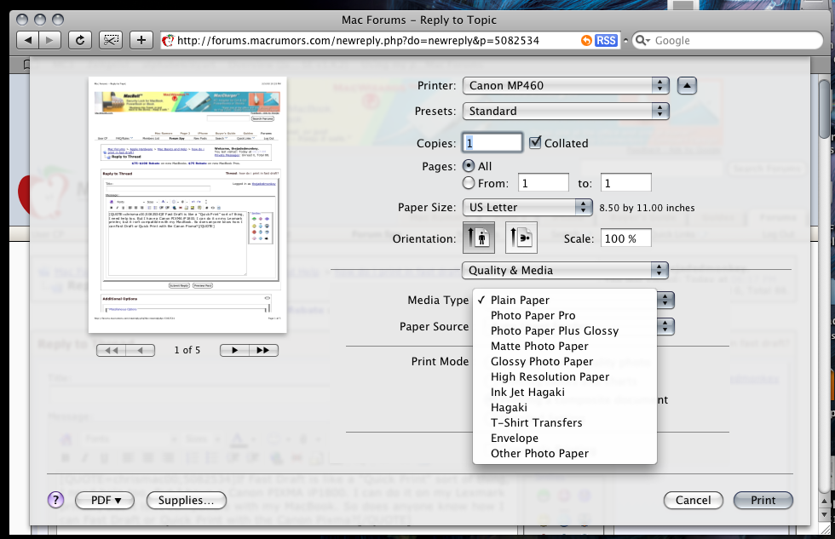835x539 pixels.
Task: Click the Print button
Action: [x=763, y=500]
